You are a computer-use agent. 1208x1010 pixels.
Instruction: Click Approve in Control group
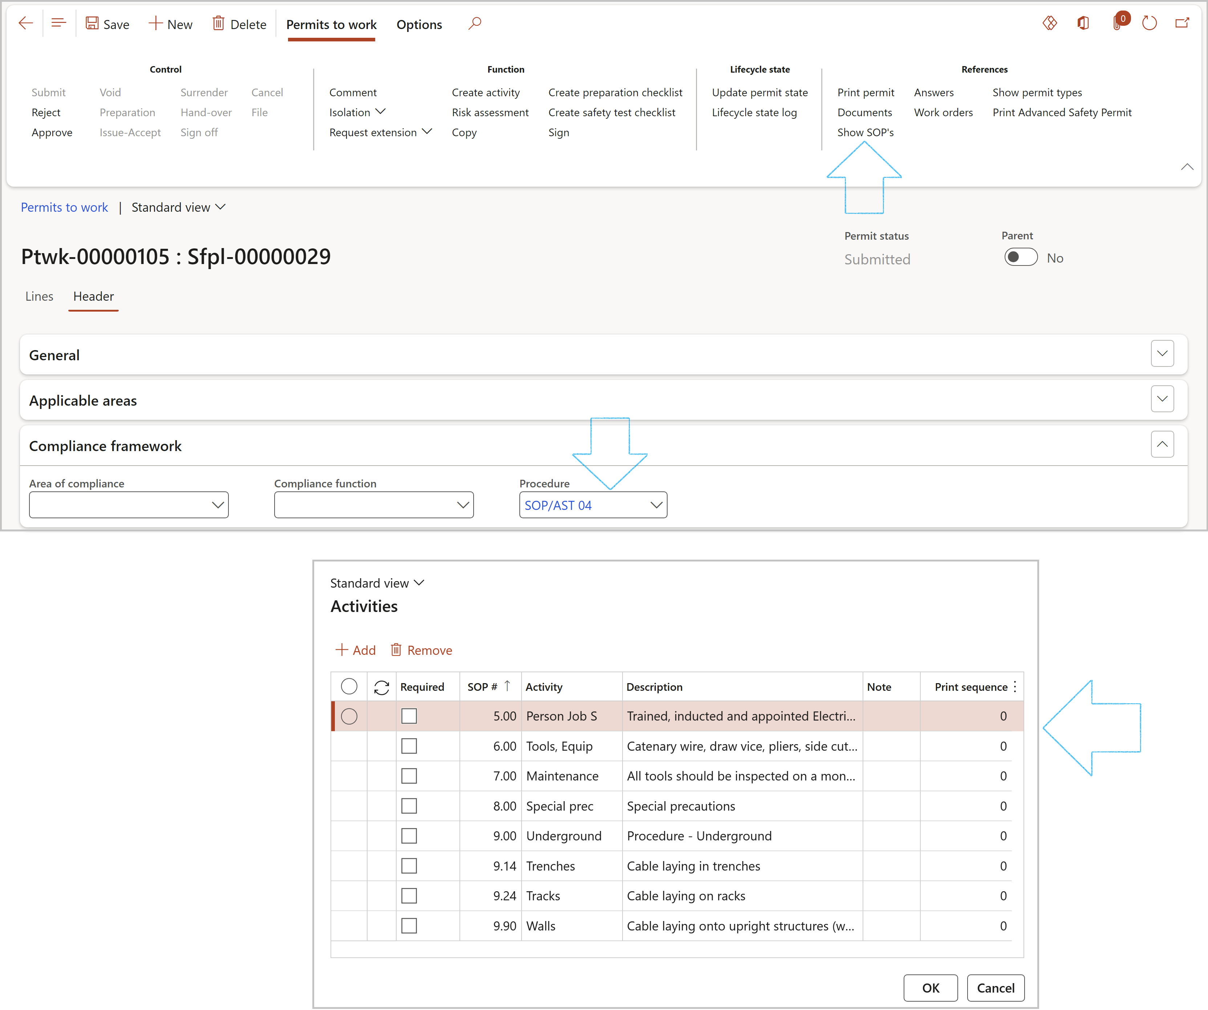click(x=52, y=132)
